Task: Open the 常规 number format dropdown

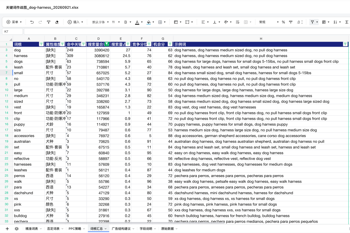Action: coord(269,22)
